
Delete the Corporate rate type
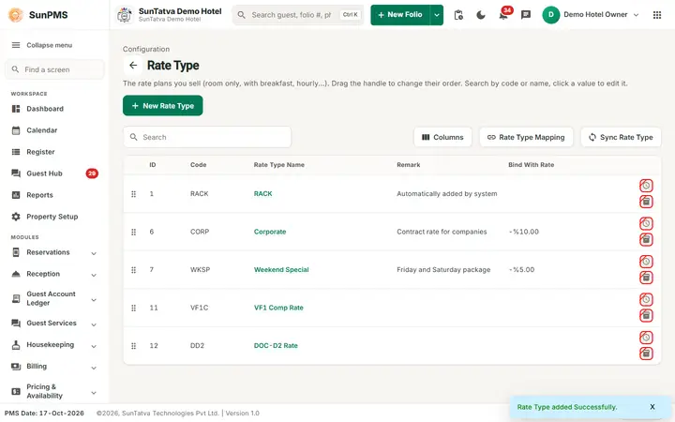point(646,239)
